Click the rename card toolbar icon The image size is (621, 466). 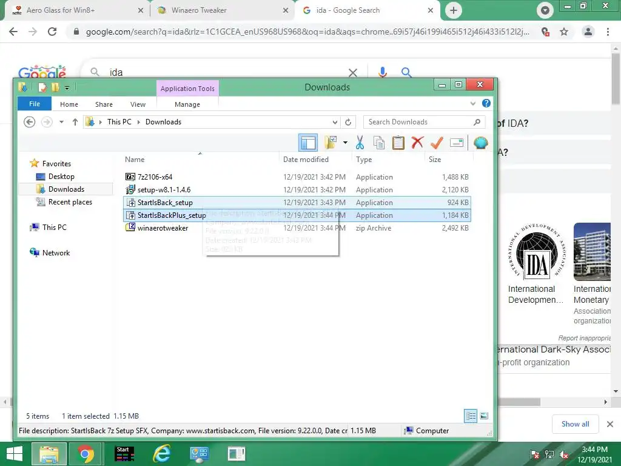[456, 143]
